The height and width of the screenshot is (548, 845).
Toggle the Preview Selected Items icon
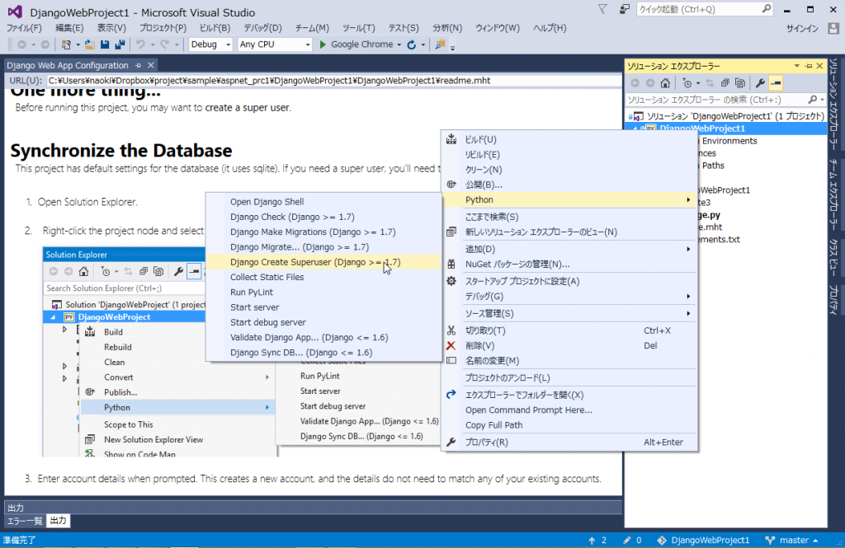pos(775,82)
